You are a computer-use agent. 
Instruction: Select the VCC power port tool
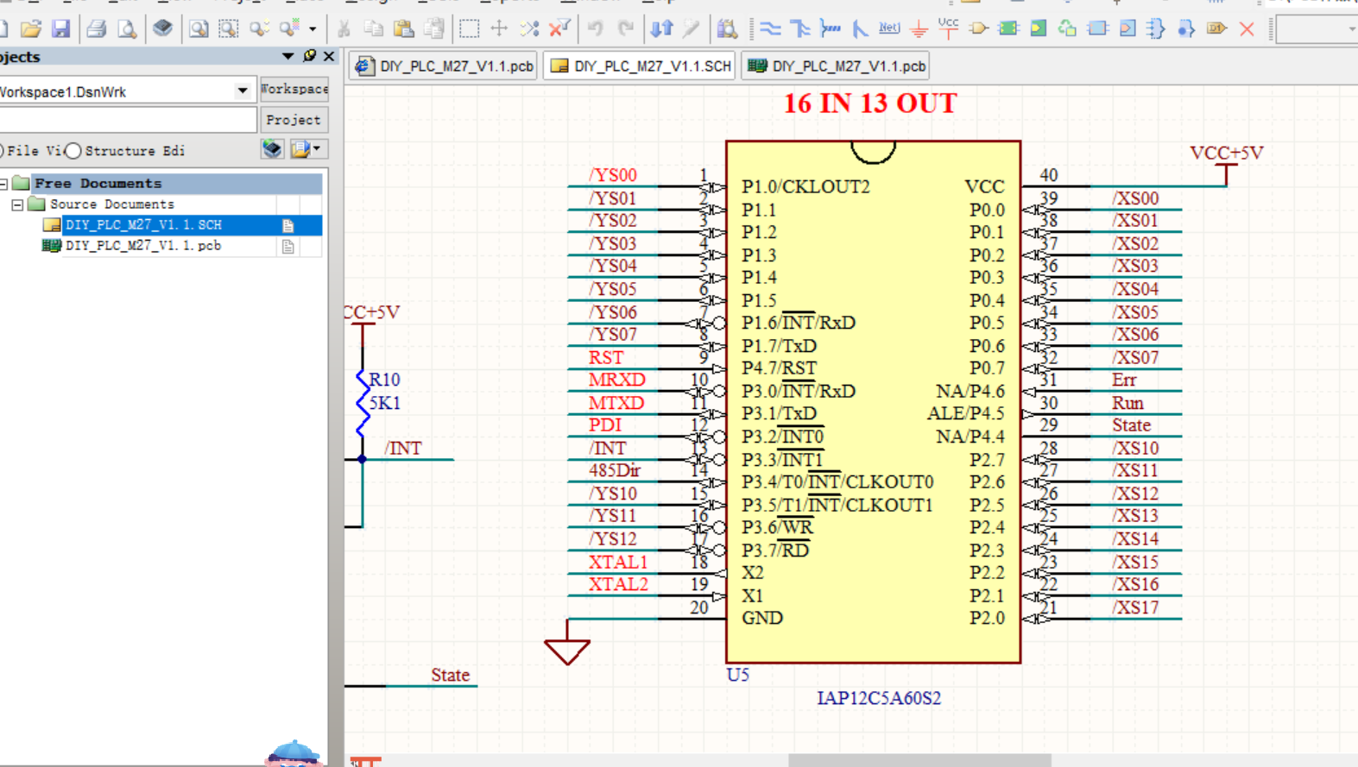tap(948, 28)
